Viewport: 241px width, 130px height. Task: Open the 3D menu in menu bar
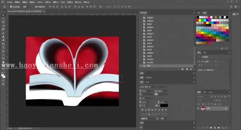pyautogui.click(x=63, y=2)
